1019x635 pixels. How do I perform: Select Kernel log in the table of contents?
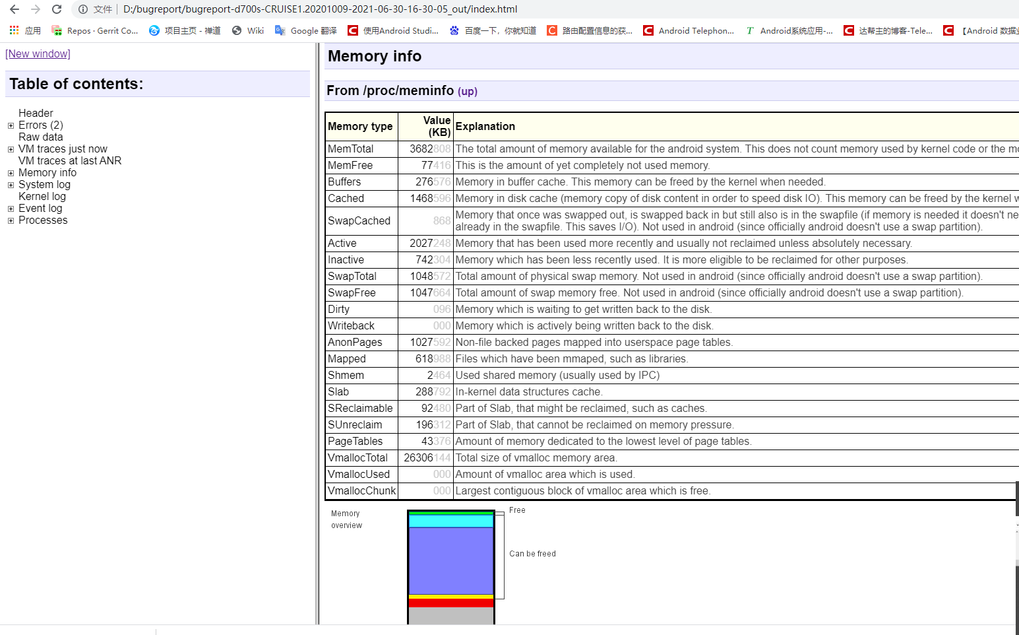(x=42, y=196)
